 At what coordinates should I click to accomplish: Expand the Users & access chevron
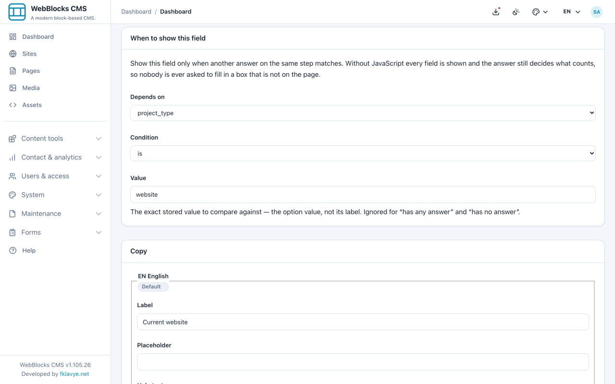[x=98, y=176]
